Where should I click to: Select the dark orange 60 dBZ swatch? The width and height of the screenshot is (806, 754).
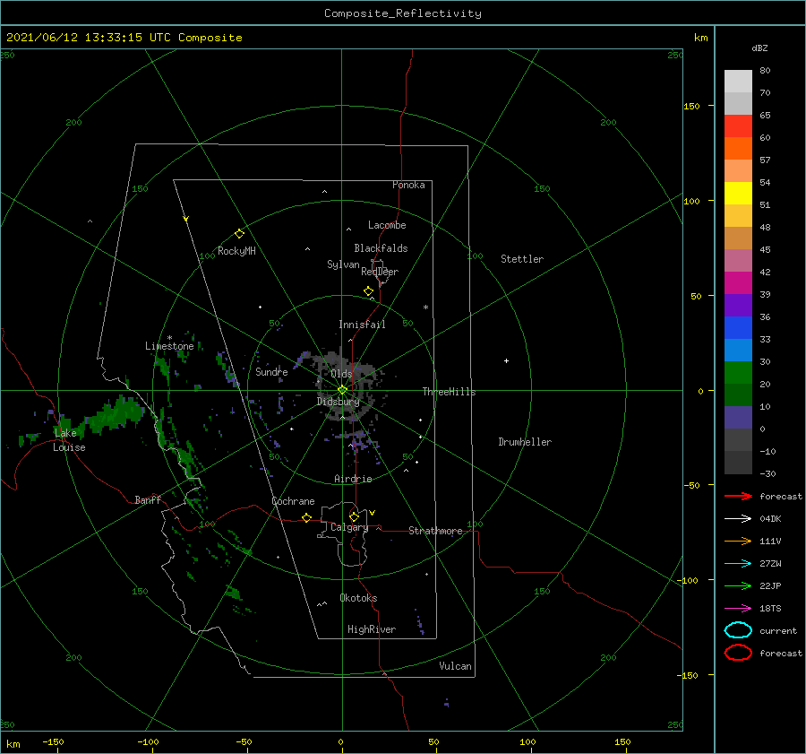pos(738,148)
